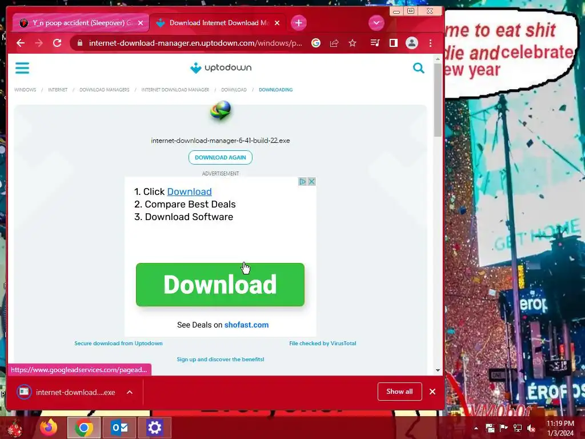Close the Download Internet Download Manager tab
Screen dimensions: 585x439
tap(277, 23)
